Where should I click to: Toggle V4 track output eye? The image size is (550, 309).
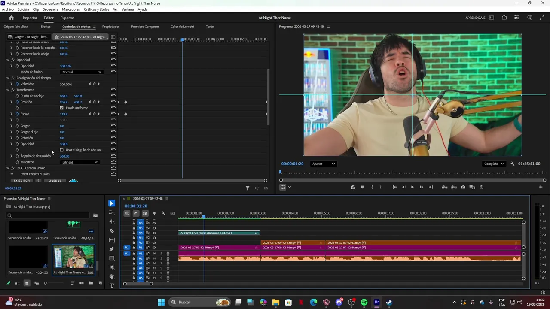click(x=154, y=233)
